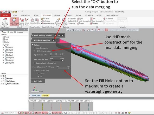Select the Sew Boundaries tool

[97, 21]
